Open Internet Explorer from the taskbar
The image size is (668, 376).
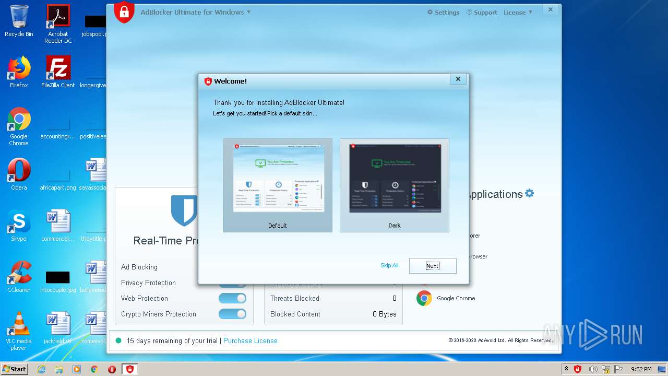click(x=41, y=369)
